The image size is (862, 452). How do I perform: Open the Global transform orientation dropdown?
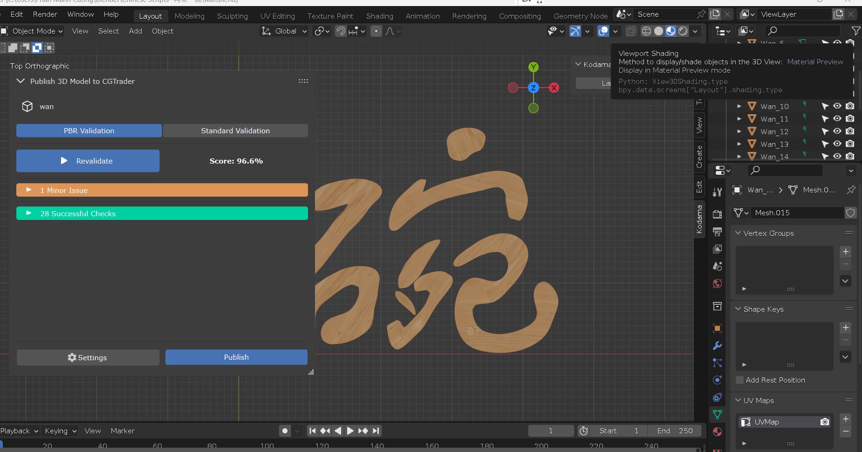click(284, 31)
